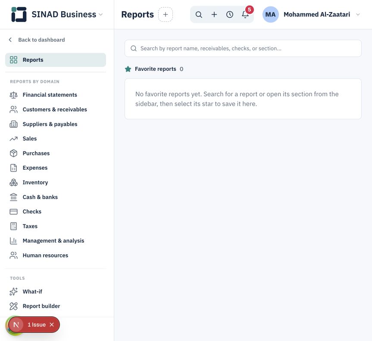Viewport: 372px width, 341px height.
Task: Click the Sales trending-up icon
Action: [13, 139]
